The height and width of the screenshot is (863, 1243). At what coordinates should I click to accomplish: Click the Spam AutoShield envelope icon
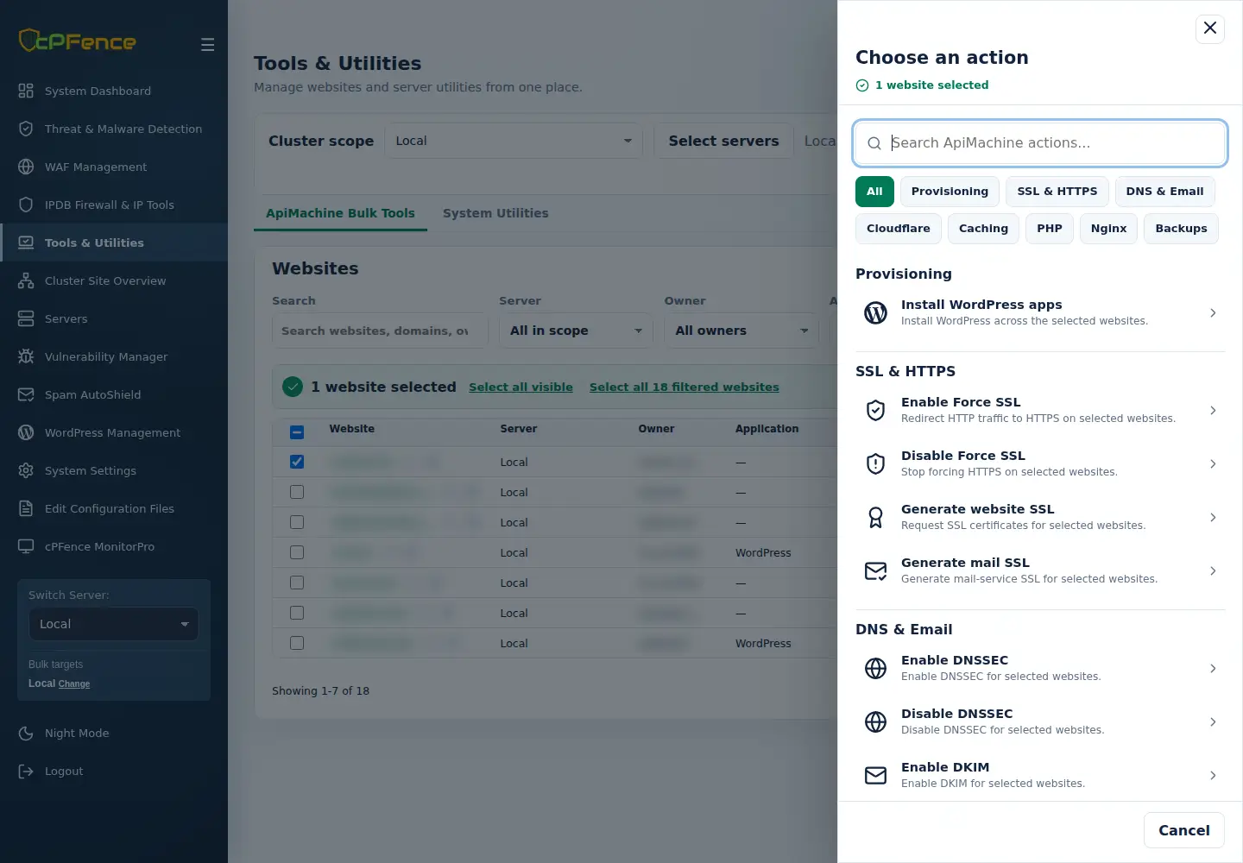(26, 394)
